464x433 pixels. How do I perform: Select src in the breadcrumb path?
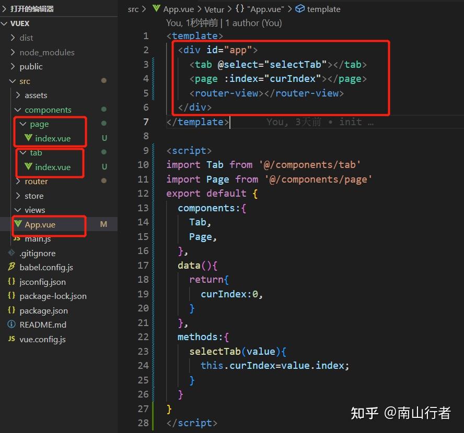pos(133,9)
